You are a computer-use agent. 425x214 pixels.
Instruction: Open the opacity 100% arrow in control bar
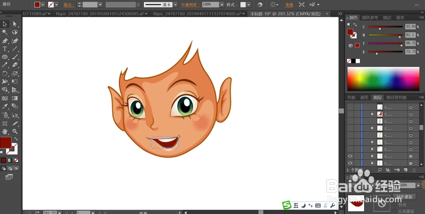click(222, 5)
